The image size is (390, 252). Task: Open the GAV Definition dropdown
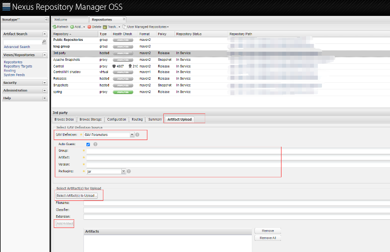132,135
